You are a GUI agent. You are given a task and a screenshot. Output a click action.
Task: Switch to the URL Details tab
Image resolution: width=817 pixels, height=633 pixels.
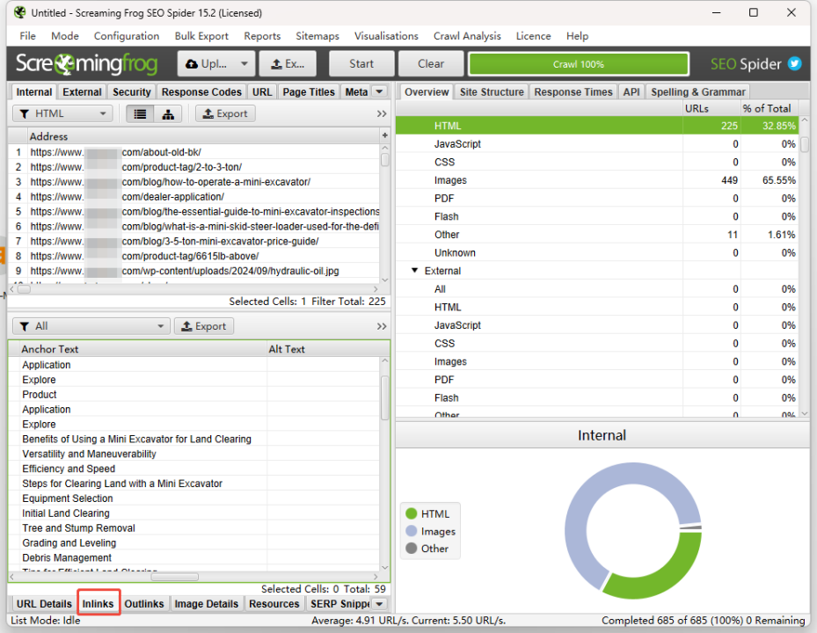[44, 604]
